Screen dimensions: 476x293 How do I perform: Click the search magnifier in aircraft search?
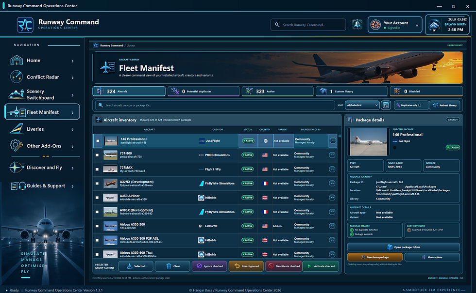pos(101,106)
